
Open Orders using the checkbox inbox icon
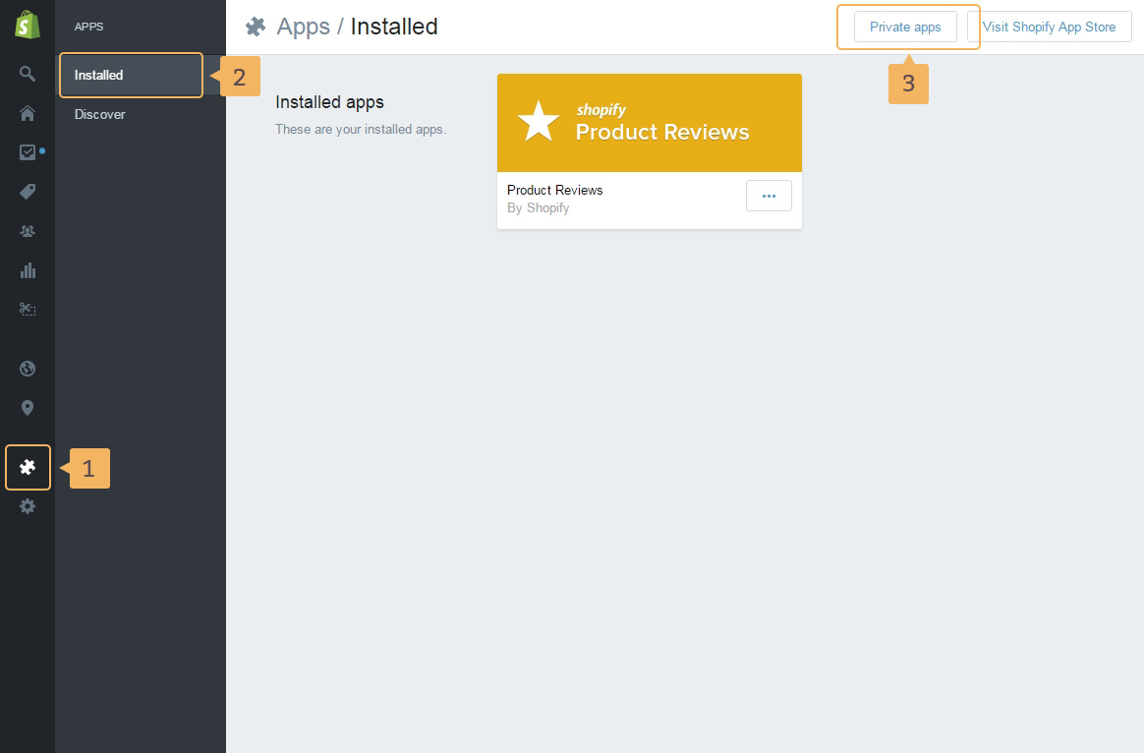(x=28, y=152)
